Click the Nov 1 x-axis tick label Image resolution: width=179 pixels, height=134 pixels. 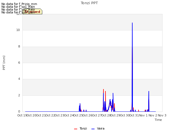tap(143, 115)
